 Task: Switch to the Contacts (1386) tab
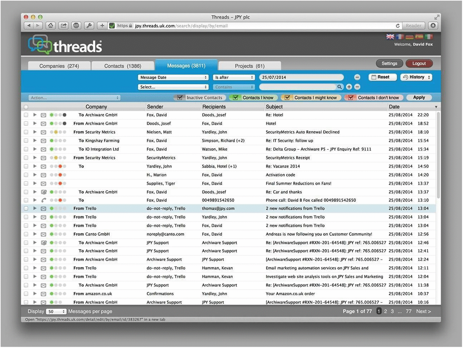click(123, 66)
